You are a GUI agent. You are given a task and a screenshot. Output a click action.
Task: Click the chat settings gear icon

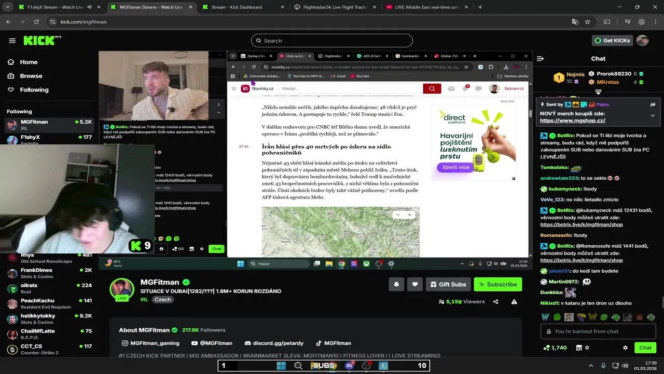pos(625,348)
